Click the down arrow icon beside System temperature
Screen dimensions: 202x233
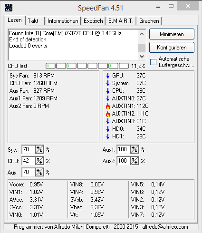[x=108, y=83]
